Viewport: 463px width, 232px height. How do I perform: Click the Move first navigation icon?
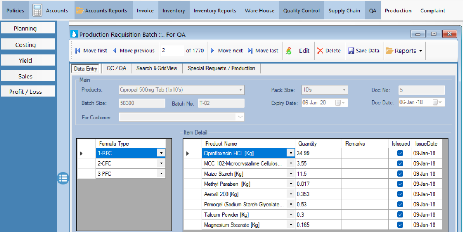pos(78,51)
